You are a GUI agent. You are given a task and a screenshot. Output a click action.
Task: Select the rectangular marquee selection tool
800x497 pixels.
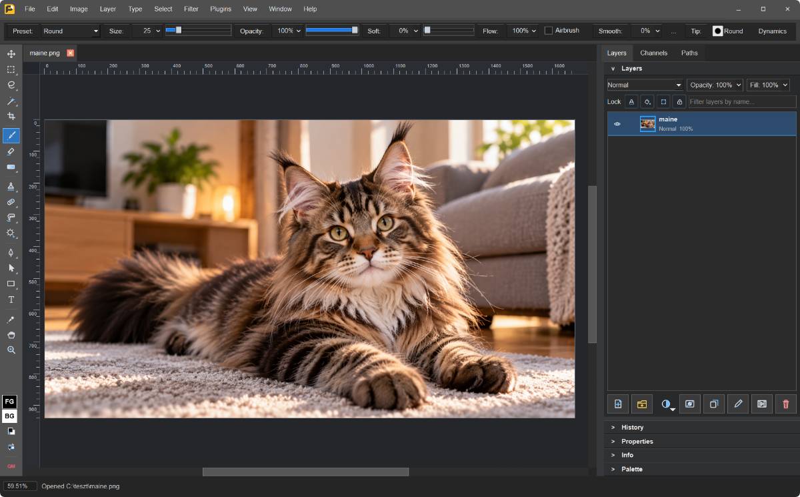(11, 69)
